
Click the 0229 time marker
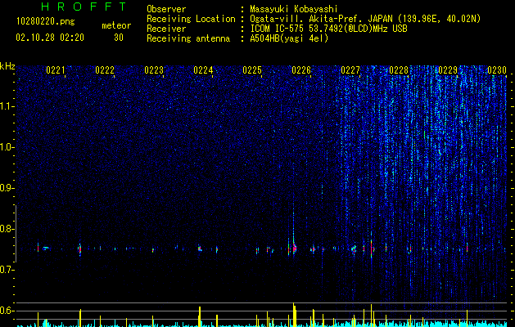click(448, 70)
